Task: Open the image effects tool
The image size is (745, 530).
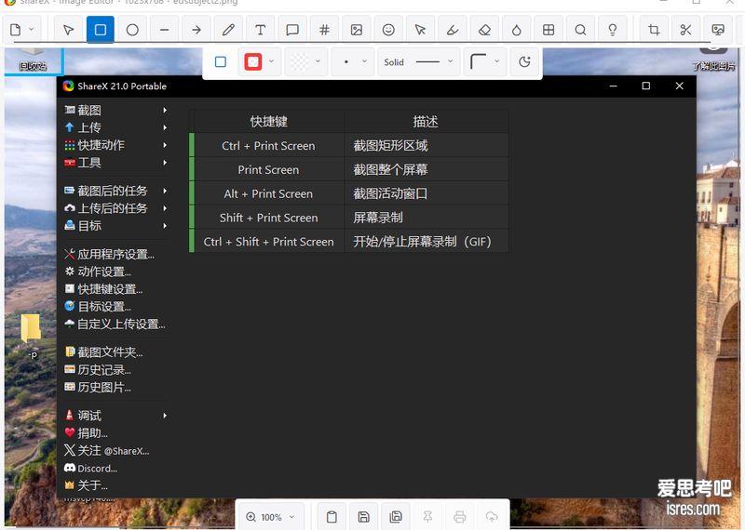Action: pos(718,30)
